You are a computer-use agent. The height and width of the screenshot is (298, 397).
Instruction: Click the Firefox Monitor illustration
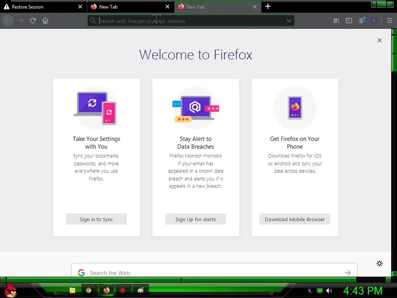[x=195, y=108]
